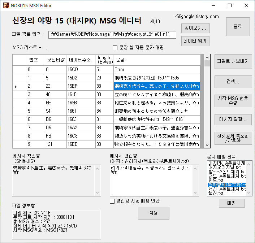Image resolution: width=255 pixels, height=243 pixels.
Task: Click sentence cell containing 1507~1595
Action: [157, 78]
